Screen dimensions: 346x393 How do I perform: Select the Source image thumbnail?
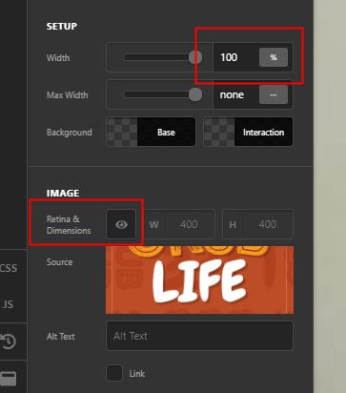tap(199, 279)
